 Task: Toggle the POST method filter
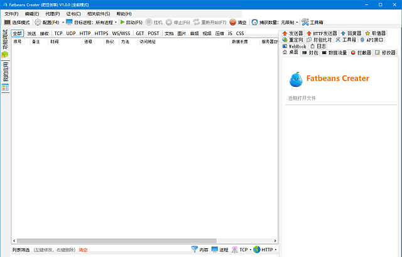[153, 33]
